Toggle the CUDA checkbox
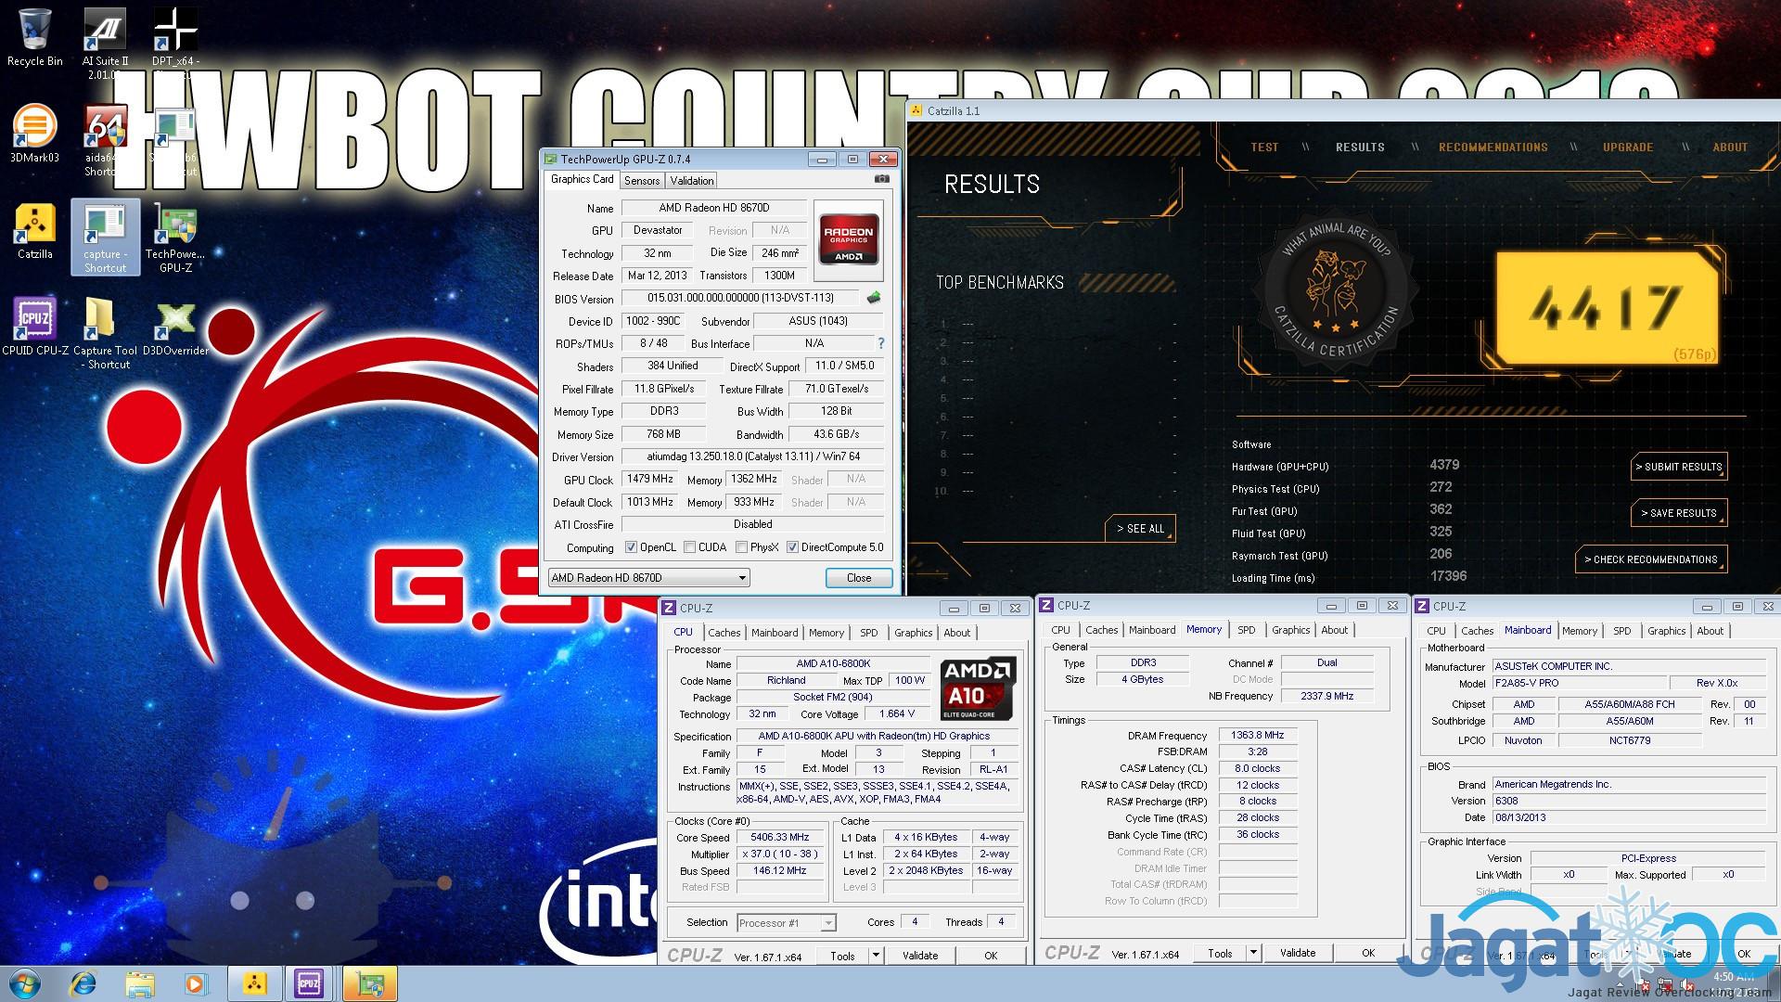This screenshot has width=1781, height=1002. 689,547
